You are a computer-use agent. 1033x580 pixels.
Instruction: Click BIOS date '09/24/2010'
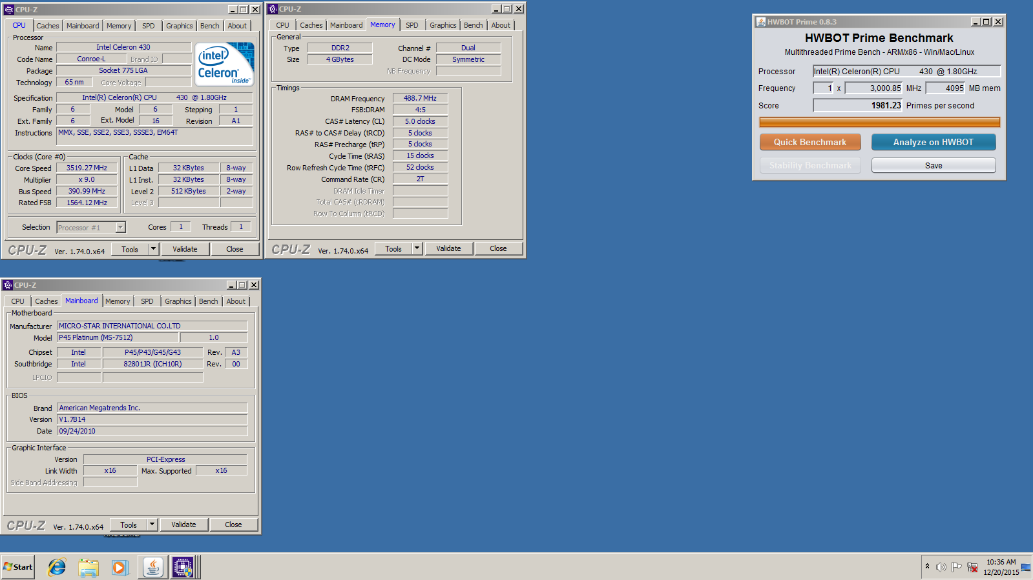pos(152,431)
